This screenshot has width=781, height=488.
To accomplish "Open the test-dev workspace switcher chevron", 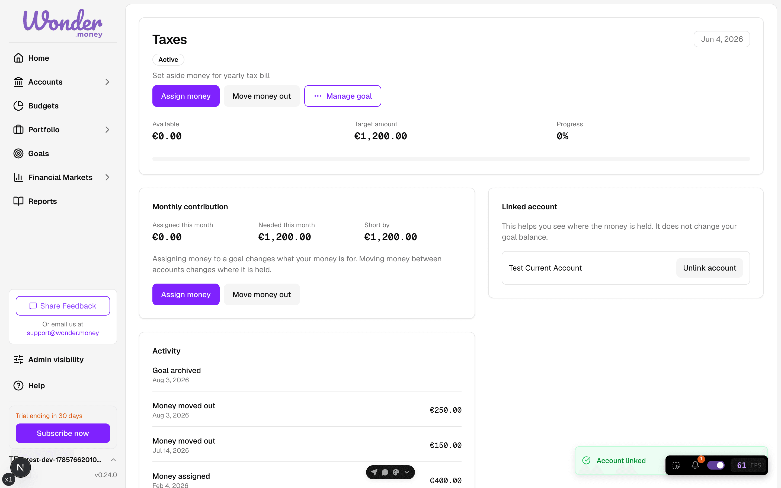I will point(113,460).
